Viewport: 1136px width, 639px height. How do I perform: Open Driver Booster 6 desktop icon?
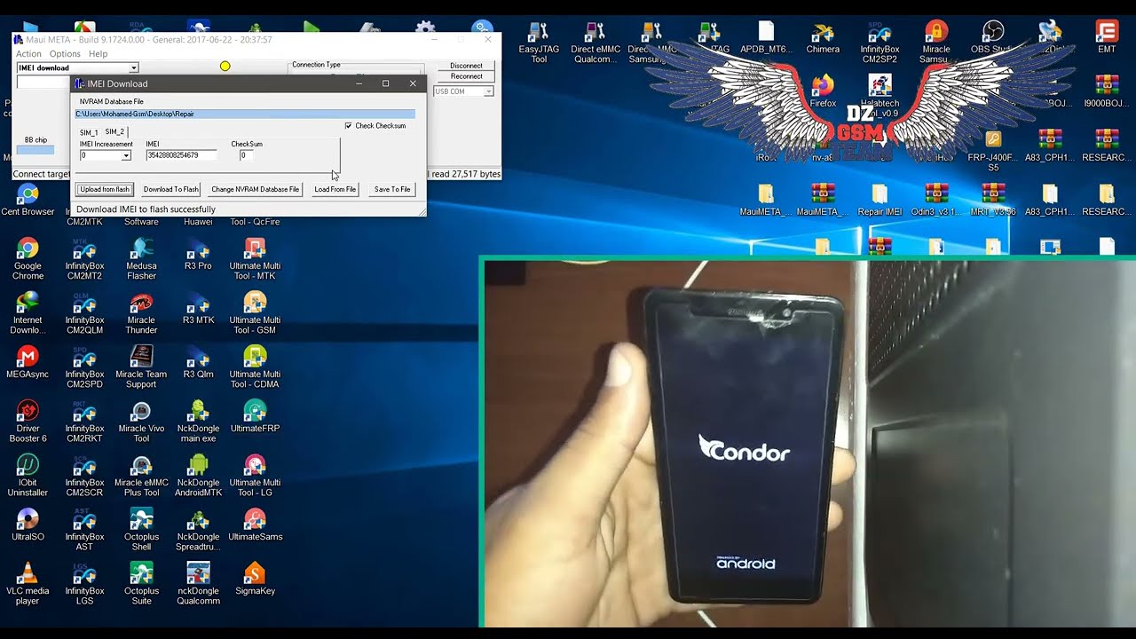point(28,422)
